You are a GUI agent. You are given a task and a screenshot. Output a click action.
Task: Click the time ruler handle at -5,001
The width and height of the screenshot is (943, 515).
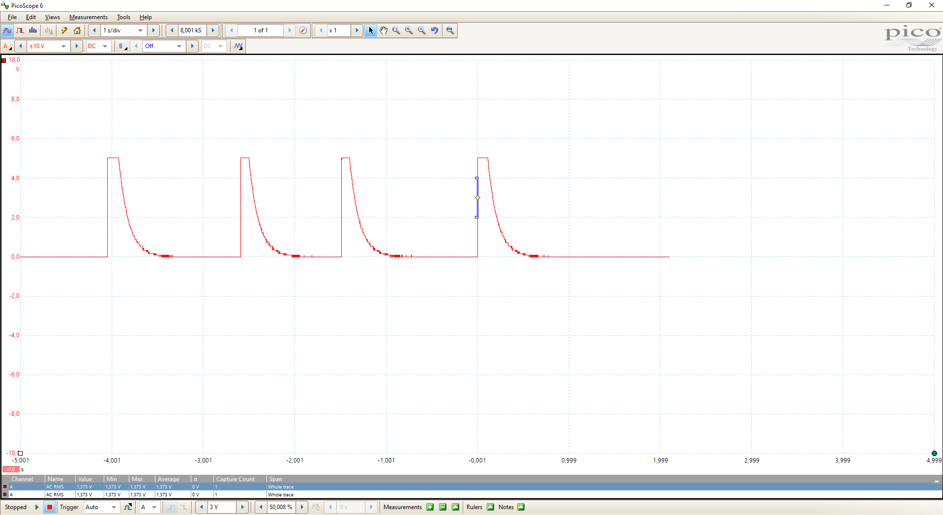tap(21, 453)
